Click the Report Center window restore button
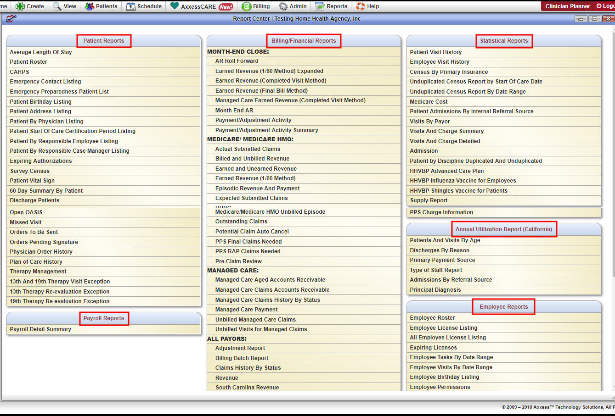 [x=594, y=19]
